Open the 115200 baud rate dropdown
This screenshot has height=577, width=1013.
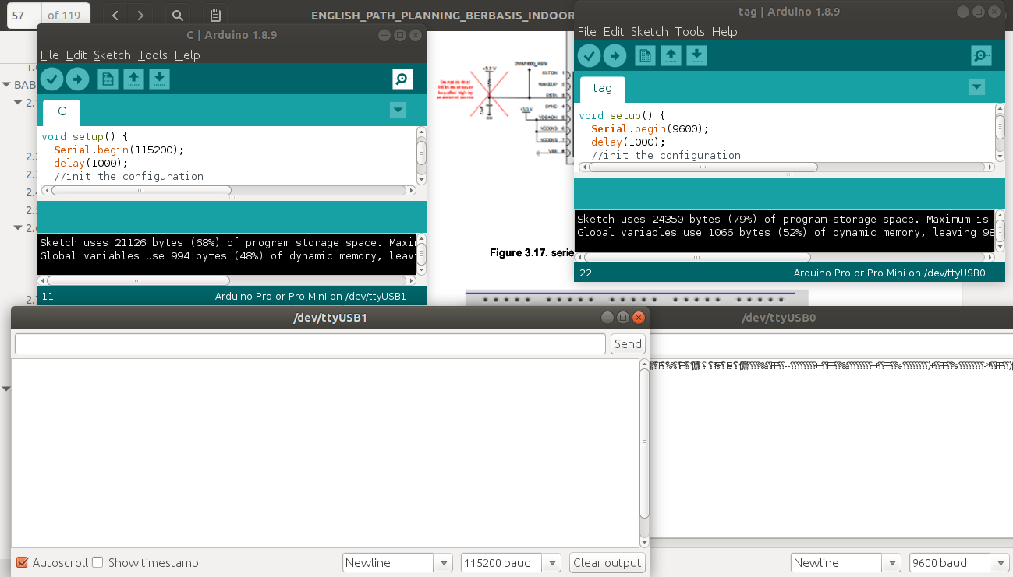551,562
